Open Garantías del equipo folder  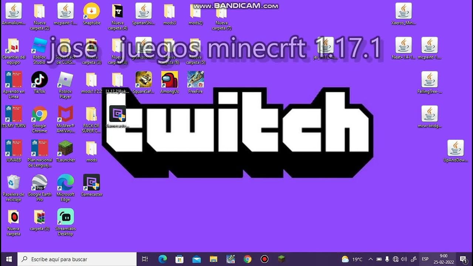13,46
